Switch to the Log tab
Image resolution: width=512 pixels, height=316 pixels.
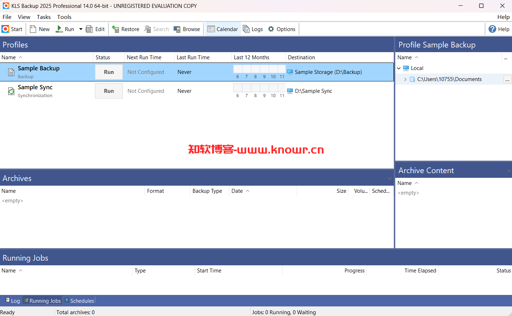point(13,301)
